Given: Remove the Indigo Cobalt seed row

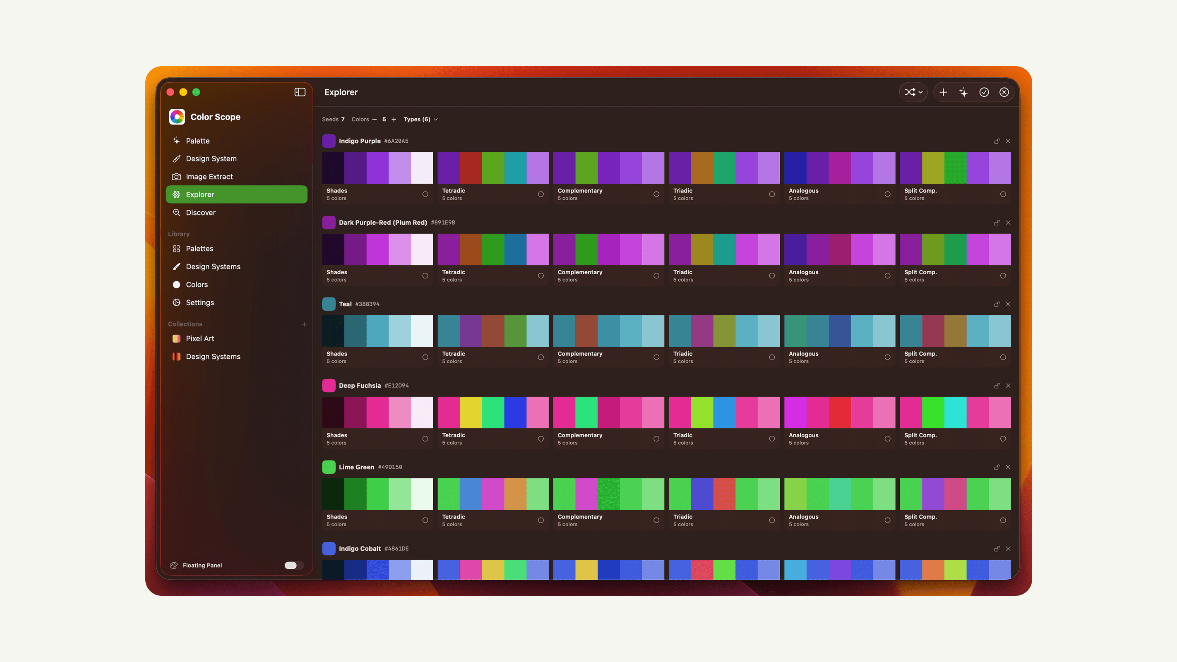Looking at the screenshot, I should coord(1008,549).
